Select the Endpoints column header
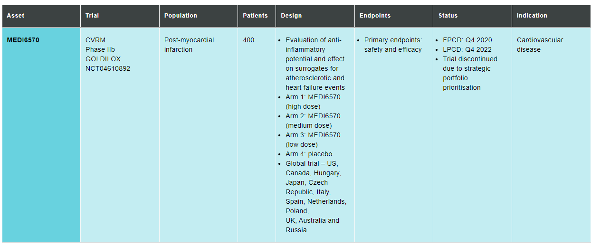591x246 pixels. (375, 16)
